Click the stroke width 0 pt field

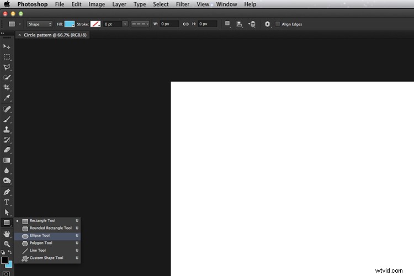coord(113,24)
